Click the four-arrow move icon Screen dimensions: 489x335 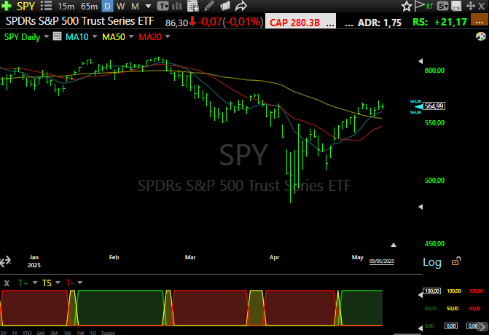pos(471,6)
